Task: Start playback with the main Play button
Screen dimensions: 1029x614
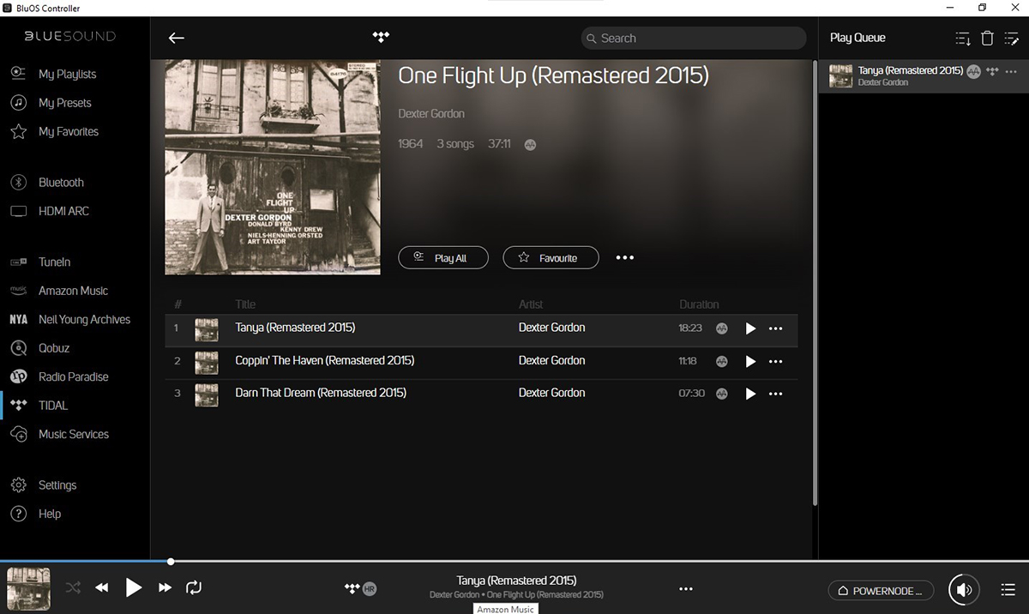Action: 133,587
